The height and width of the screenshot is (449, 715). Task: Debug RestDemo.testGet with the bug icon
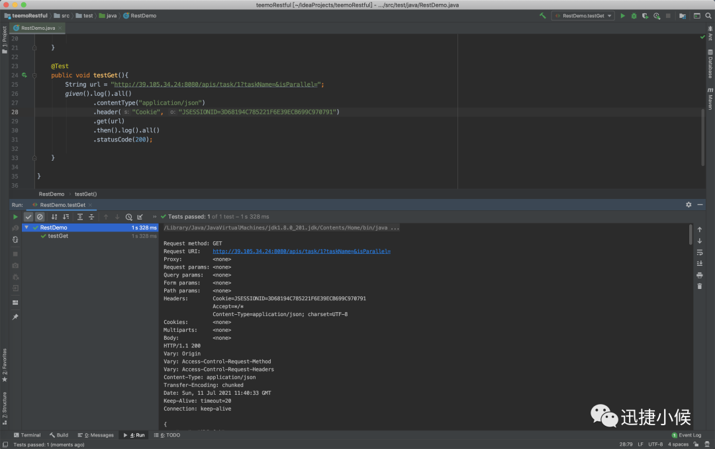coord(634,16)
